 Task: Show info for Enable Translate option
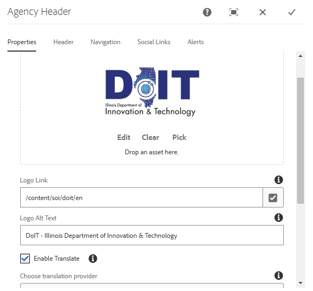[x=93, y=259]
